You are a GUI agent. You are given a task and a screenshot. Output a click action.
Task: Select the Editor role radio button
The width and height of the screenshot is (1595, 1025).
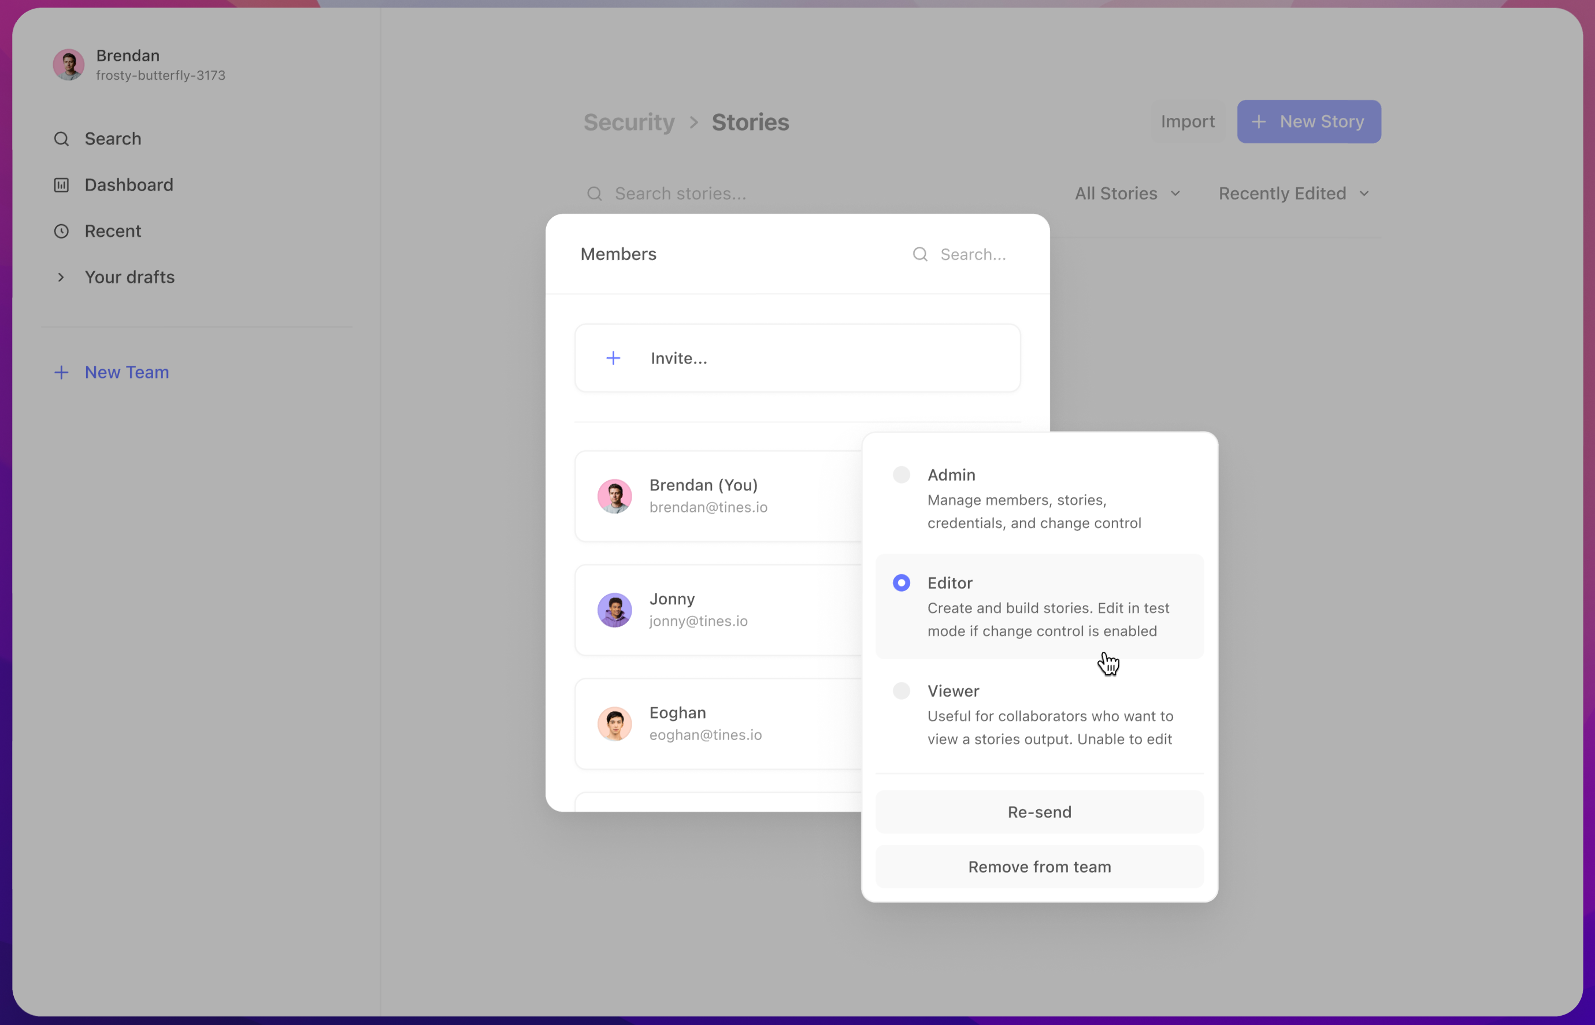click(x=902, y=582)
